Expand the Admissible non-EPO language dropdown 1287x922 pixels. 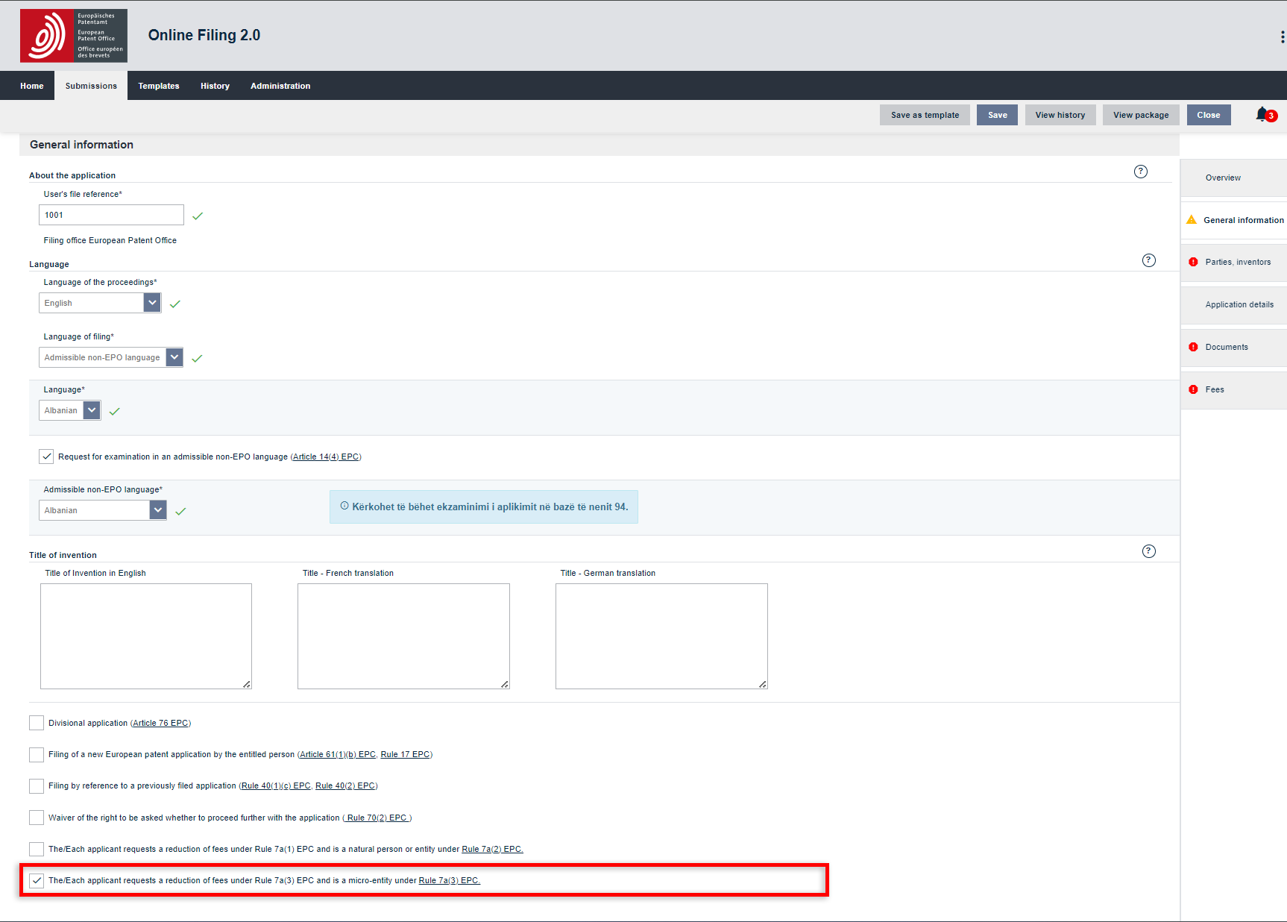coord(158,510)
